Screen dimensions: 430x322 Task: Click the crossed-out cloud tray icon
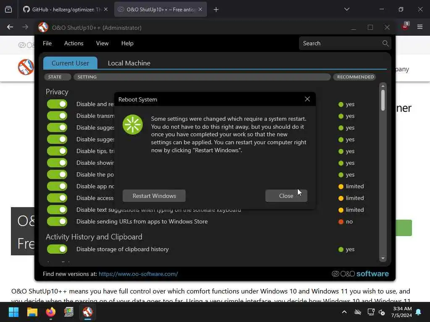tap(358, 312)
